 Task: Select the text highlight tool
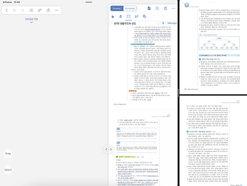121,16
